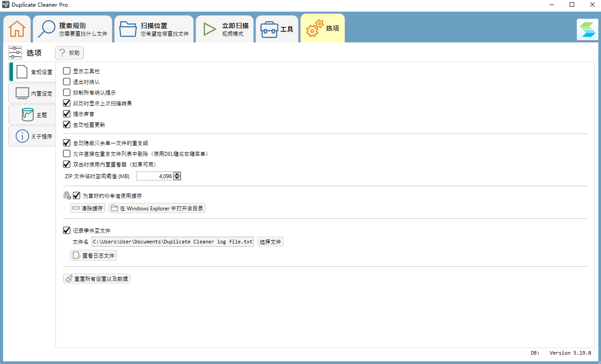Screen dimensions: 601x364
Task: Click the log 文件名 path field
Action: click(173, 242)
